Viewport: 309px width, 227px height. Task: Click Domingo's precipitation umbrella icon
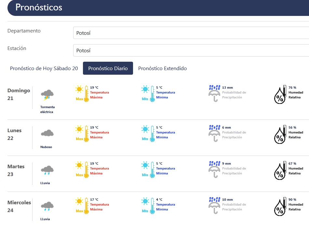pos(214,94)
